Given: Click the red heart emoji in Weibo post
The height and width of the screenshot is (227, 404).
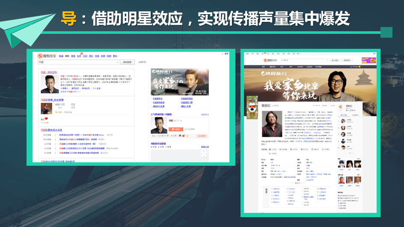Looking at the screenshot, I should (x=46, y=118).
